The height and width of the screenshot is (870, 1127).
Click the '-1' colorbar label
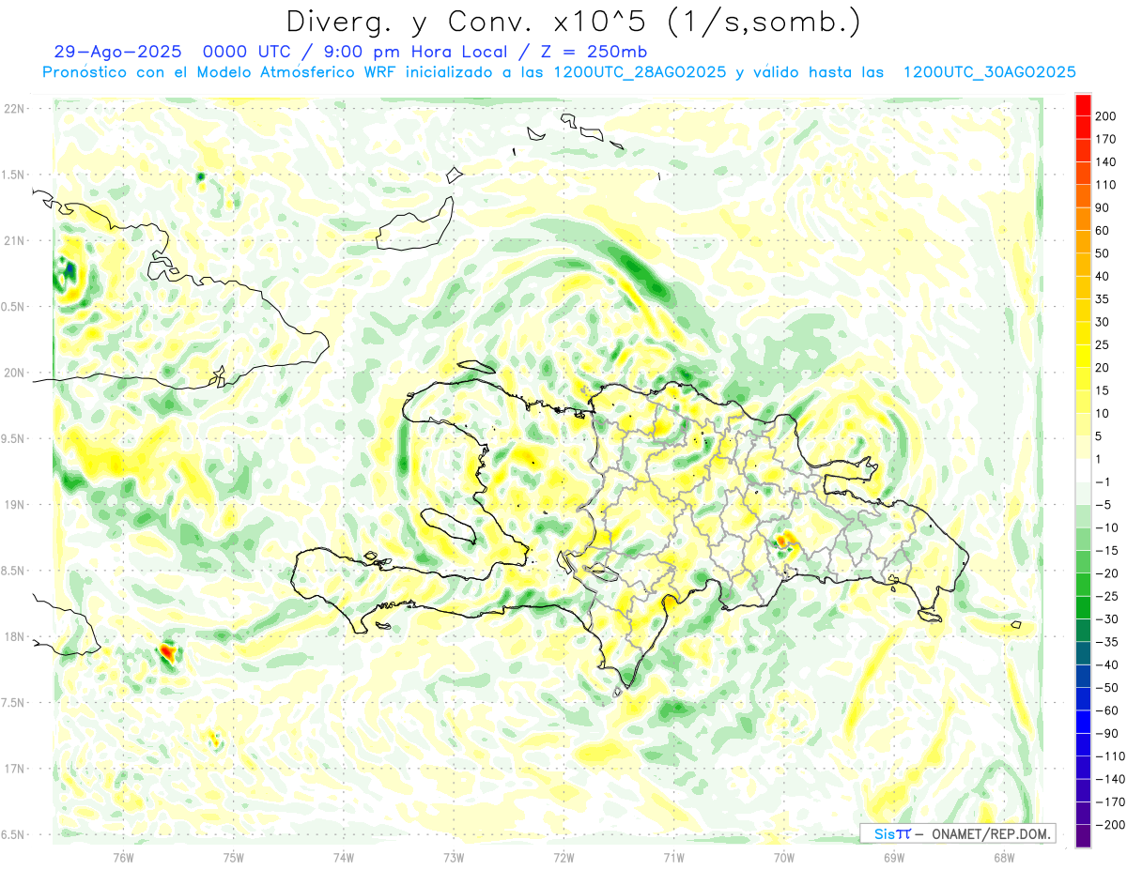click(1103, 482)
